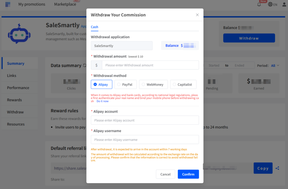Select Alipay withdrawal method
This screenshot has width=288, height=189.
click(102, 84)
